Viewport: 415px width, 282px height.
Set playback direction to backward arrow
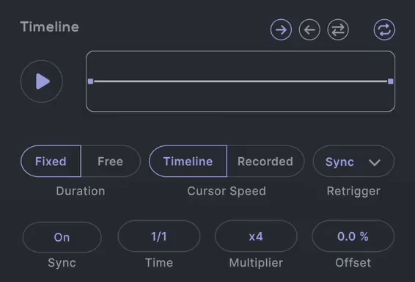pos(309,29)
